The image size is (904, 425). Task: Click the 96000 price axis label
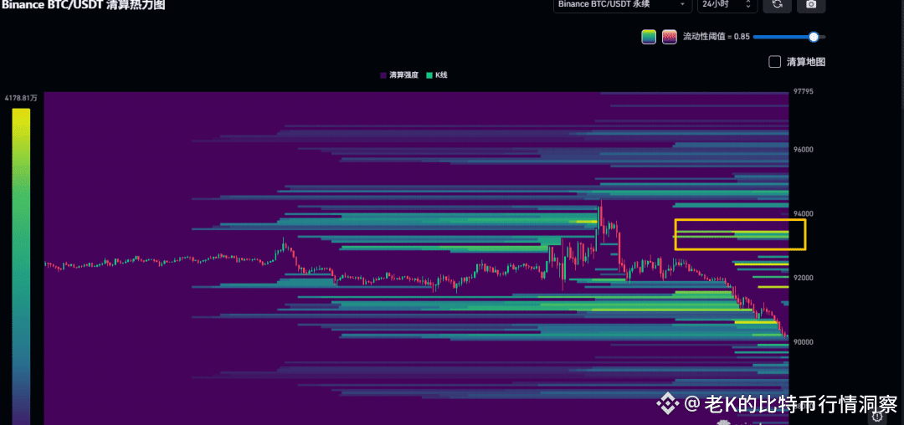pos(803,150)
